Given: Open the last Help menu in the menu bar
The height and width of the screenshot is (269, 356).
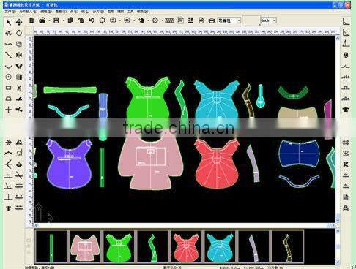Looking at the screenshot, I should [142, 12].
